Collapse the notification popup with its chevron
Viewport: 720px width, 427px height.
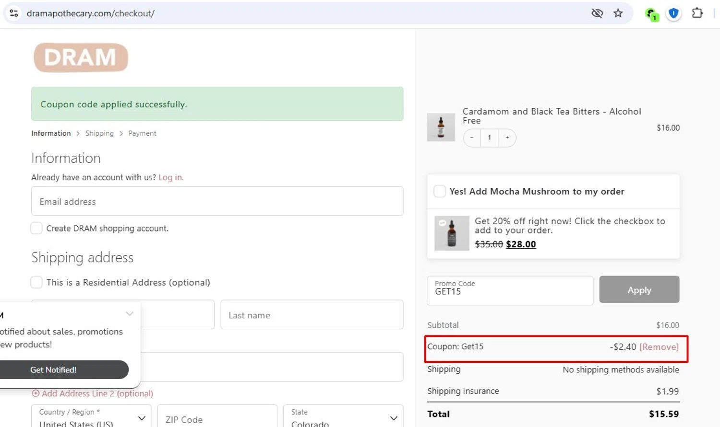point(130,314)
